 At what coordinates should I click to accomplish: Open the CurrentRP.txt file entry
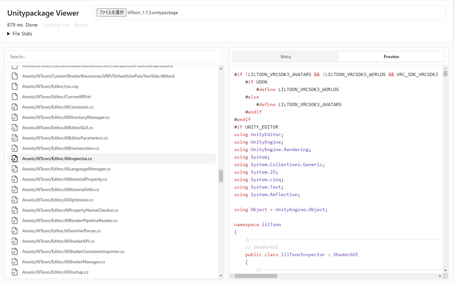coord(111,97)
